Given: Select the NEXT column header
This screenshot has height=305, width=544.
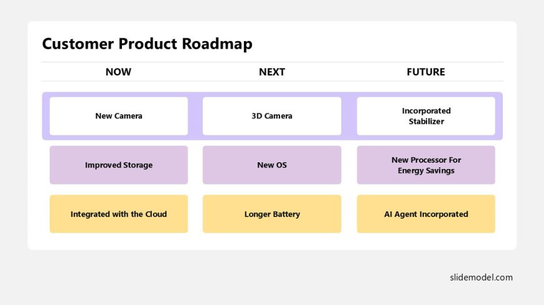Looking at the screenshot, I should (x=272, y=72).
